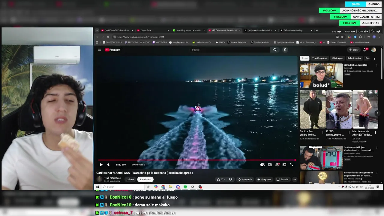Screen dimensions: 384x216
Task: Open options for Carlitos Run short
Action: click(323, 132)
